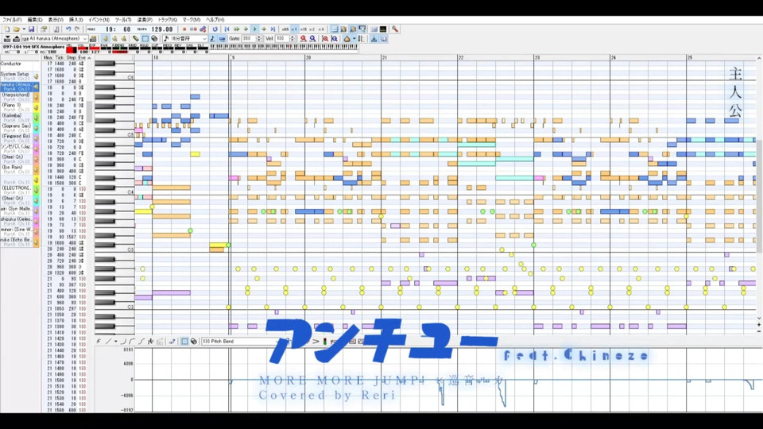Image resolution: width=763 pixels, height=429 pixels.
Task: Click inside the Vel value field
Action: click(282, 38)
